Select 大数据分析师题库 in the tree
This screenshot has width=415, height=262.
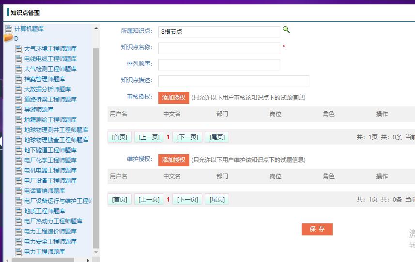tap(47, 89)
